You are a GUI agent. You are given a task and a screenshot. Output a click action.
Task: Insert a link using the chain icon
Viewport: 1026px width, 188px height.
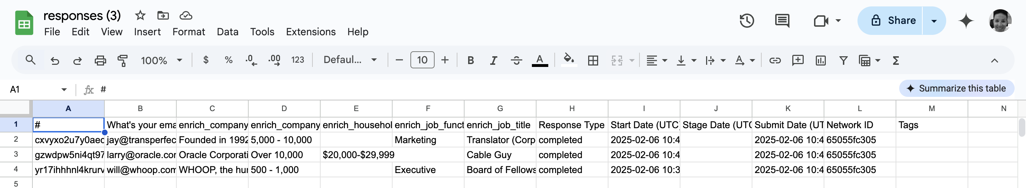[775, 60]
